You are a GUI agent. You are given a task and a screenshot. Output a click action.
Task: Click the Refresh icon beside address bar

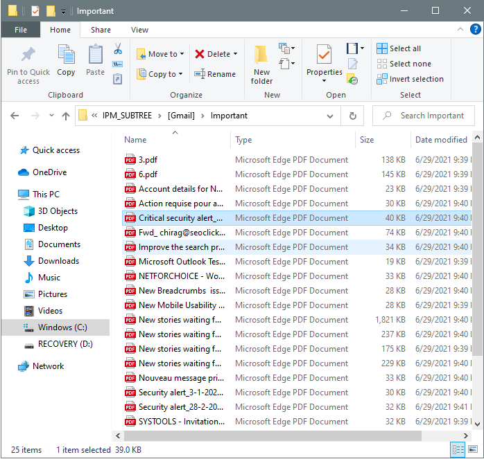click(352, 116)
